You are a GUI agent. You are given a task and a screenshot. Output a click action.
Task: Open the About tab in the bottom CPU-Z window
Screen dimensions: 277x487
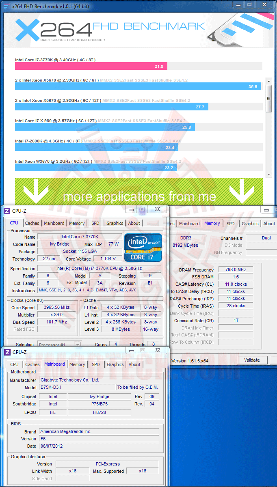coord(134,364)
